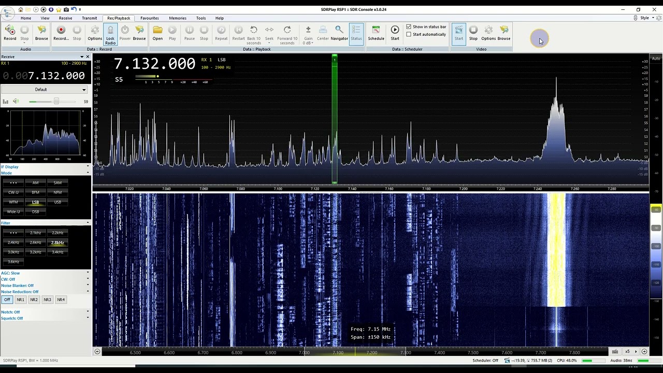Open Video options
Image resolution: width=663 pixels, height=373 pixels.
[x=488, y=33]
